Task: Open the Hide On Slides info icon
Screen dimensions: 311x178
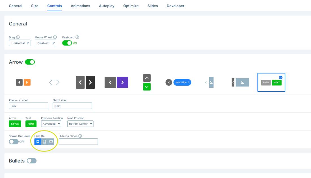Action: click(80, 136)
